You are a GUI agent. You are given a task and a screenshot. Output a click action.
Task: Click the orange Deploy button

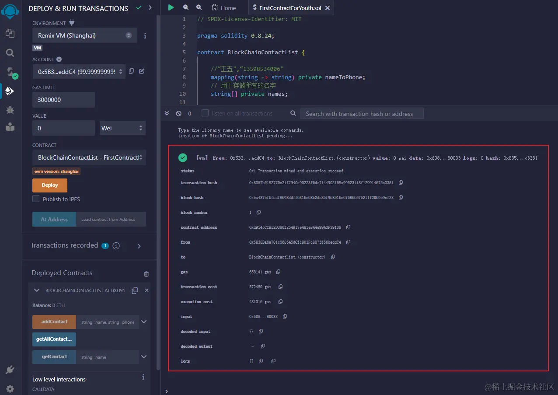click(50, 185)
